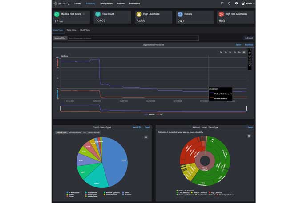This screenshot has width=307, height=203.
Task: Open the admin user dropdown
Action: click(248, 4)
